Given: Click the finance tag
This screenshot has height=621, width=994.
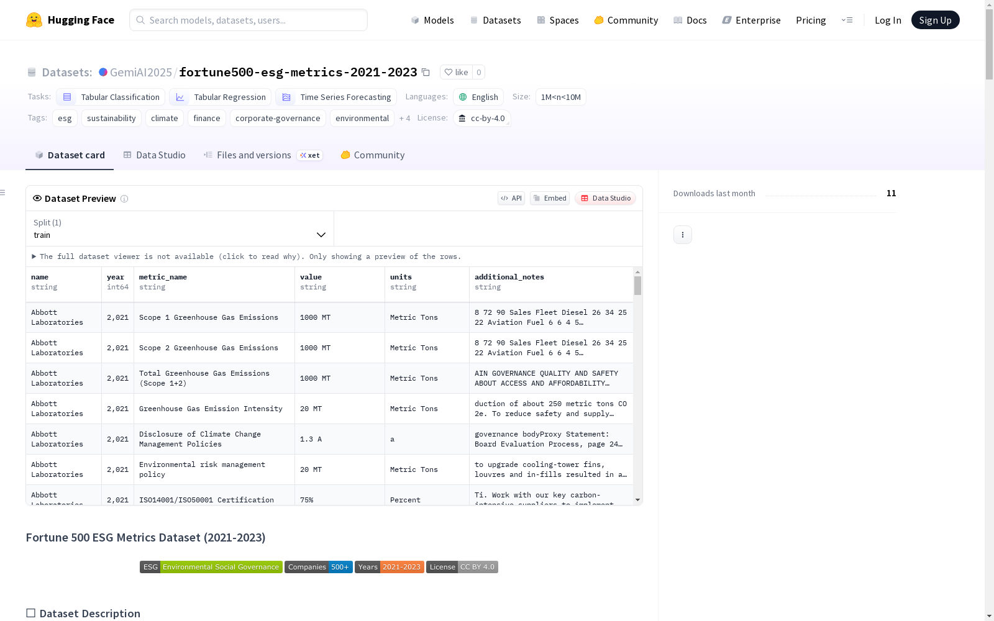Looking at the screenshot, I should [x=207, y=118].
